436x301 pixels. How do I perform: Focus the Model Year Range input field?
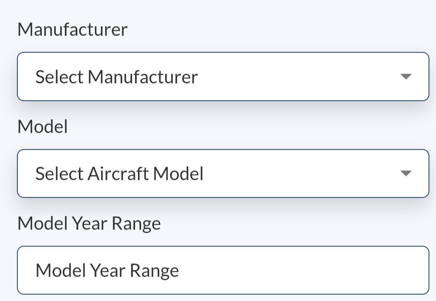click(223, 270)
